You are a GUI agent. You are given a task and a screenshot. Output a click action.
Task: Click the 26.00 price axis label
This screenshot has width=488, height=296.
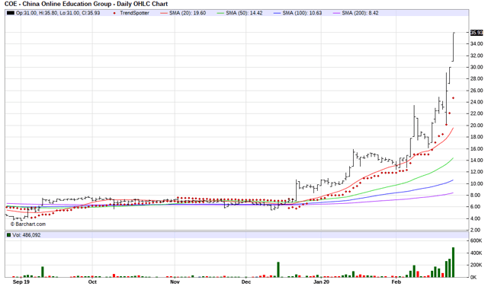coord(477,91)
